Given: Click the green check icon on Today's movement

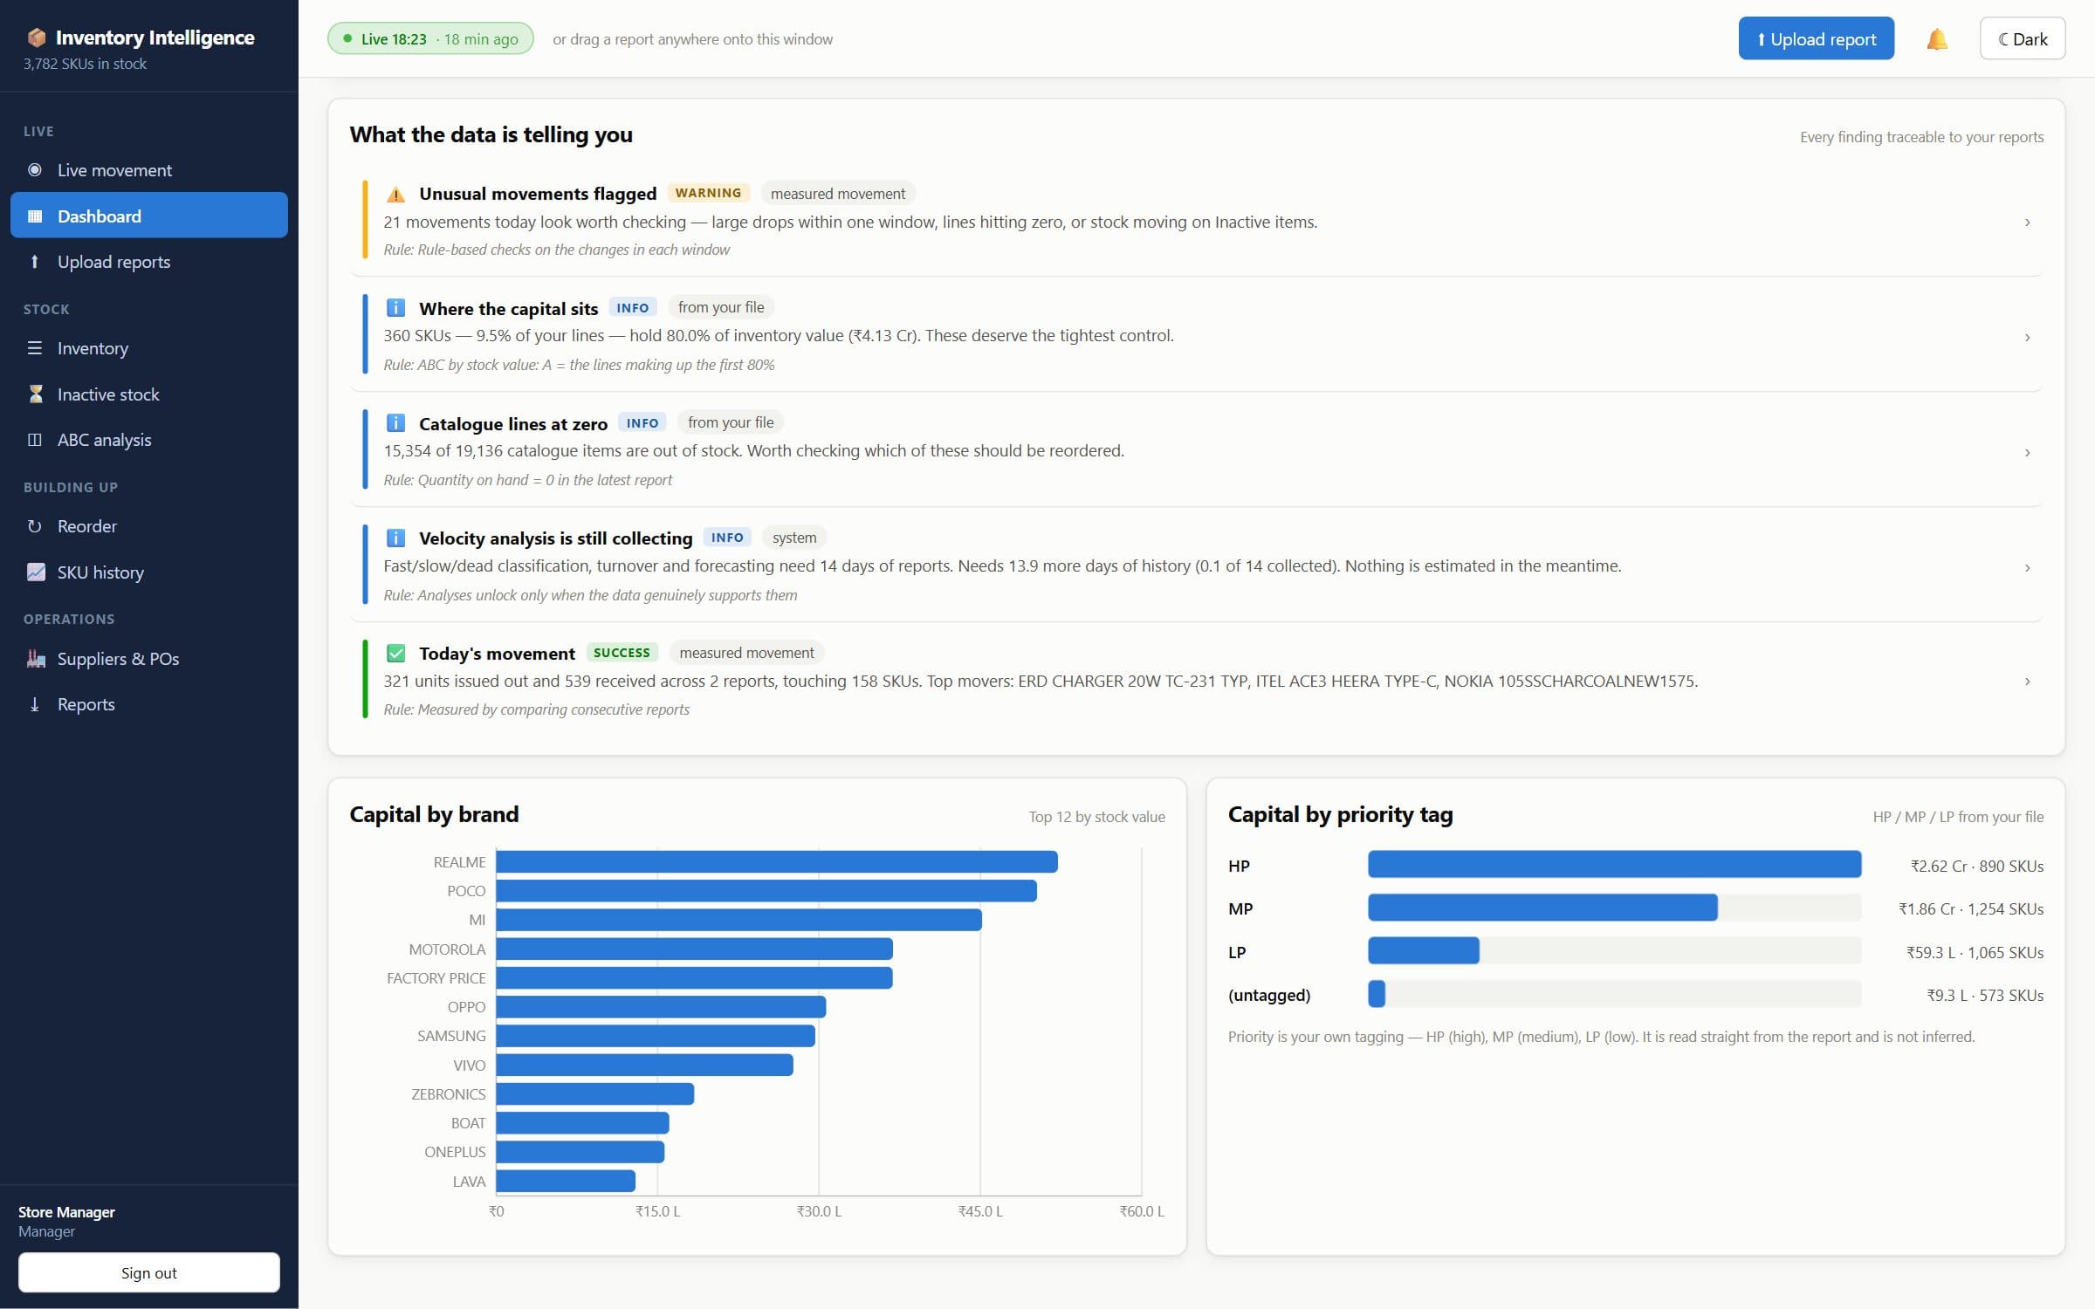Looking at the screenshot, I should tap(395, 653).
